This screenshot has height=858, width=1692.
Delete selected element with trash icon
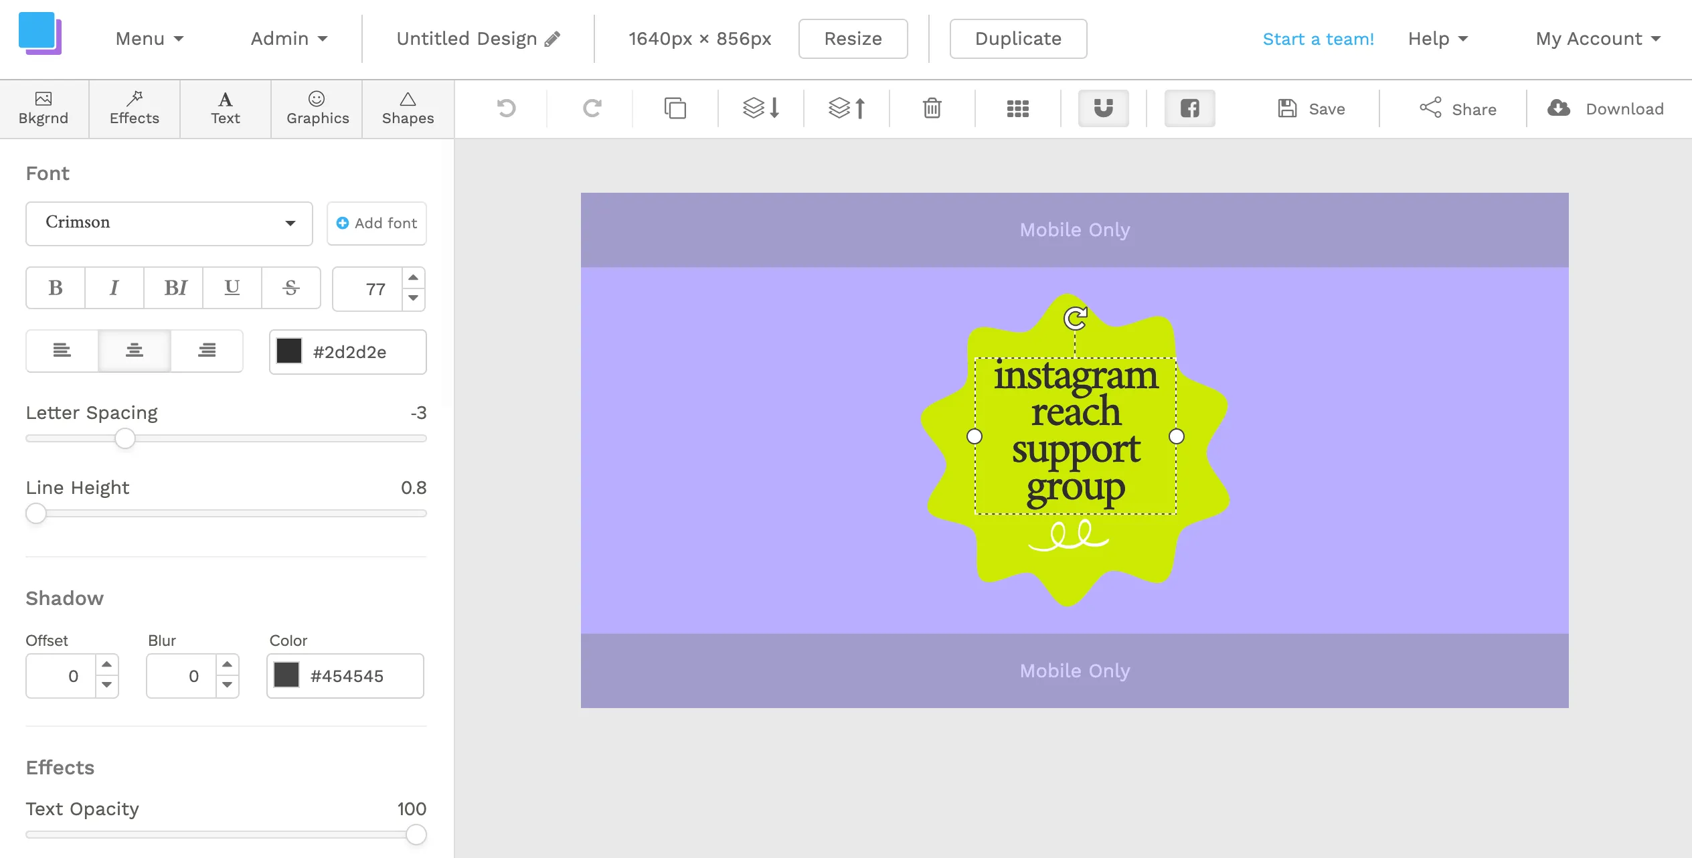932,108
